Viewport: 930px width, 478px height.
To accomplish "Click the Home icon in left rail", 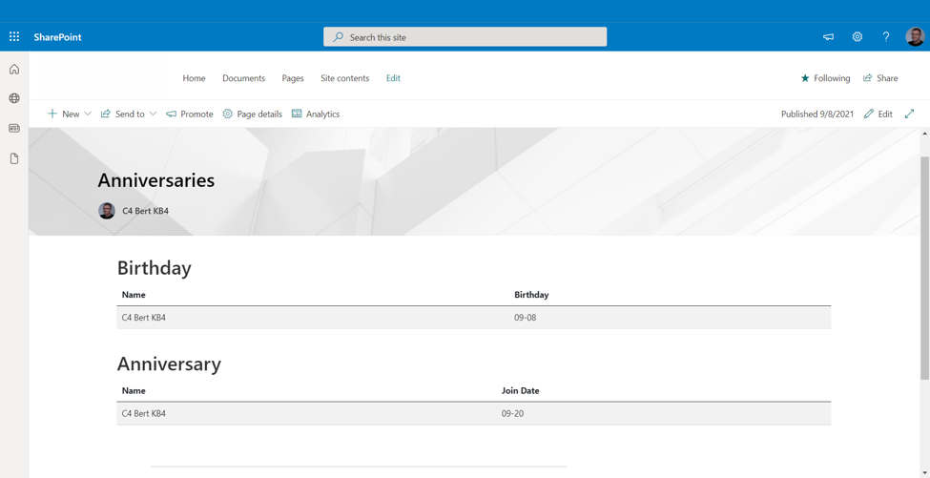I will (14, 70).
